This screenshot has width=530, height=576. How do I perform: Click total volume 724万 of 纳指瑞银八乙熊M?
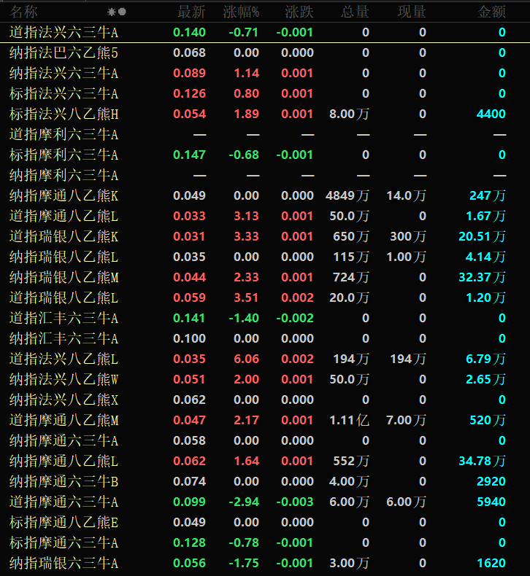click(351, 277)
